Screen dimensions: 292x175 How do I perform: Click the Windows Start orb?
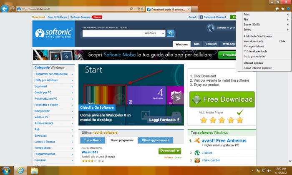point(6,170)
